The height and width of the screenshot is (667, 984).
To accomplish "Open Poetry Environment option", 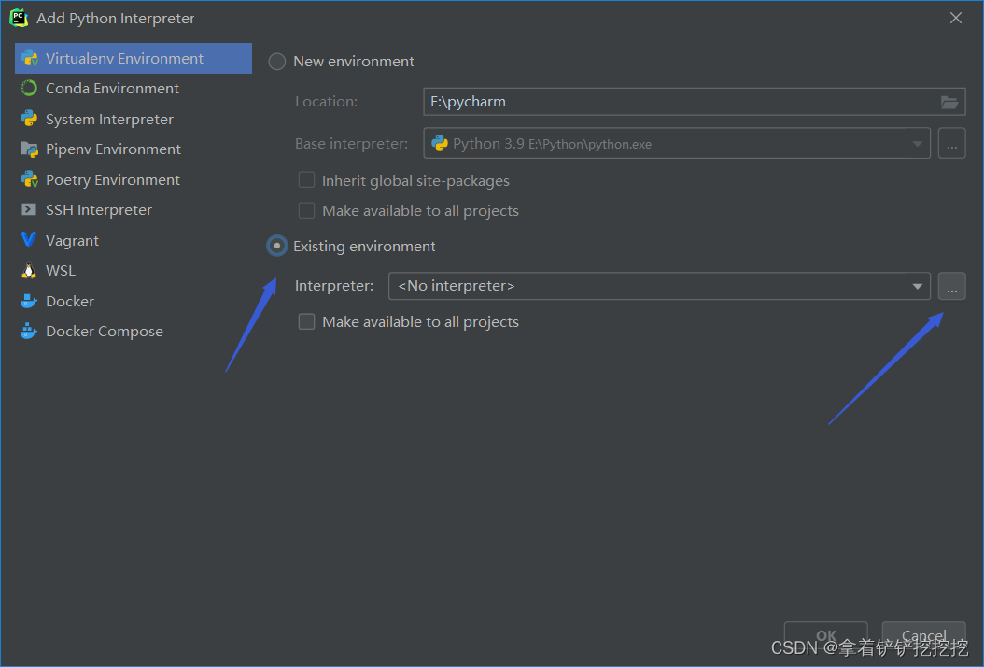I will (x=134, y=180).
